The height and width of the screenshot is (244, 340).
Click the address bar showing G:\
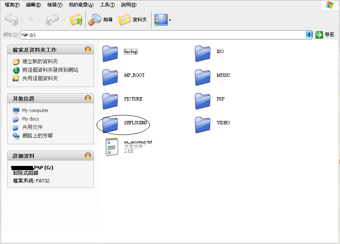click(x=166, y=35)
